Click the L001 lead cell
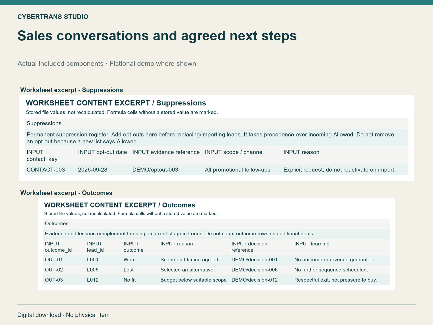This screenshot has width=433, height=325. click(93, 260)
